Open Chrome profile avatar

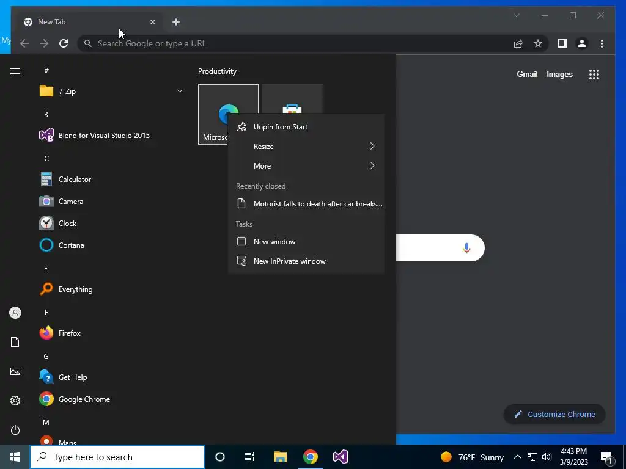tap(582, 43)
